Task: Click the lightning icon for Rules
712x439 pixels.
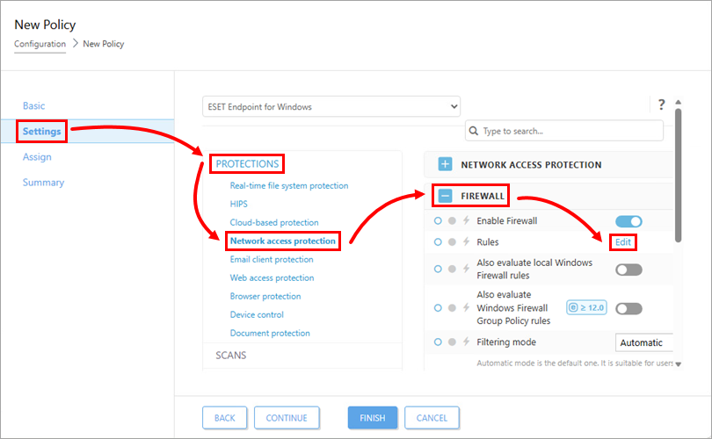Action: [466, 241]
